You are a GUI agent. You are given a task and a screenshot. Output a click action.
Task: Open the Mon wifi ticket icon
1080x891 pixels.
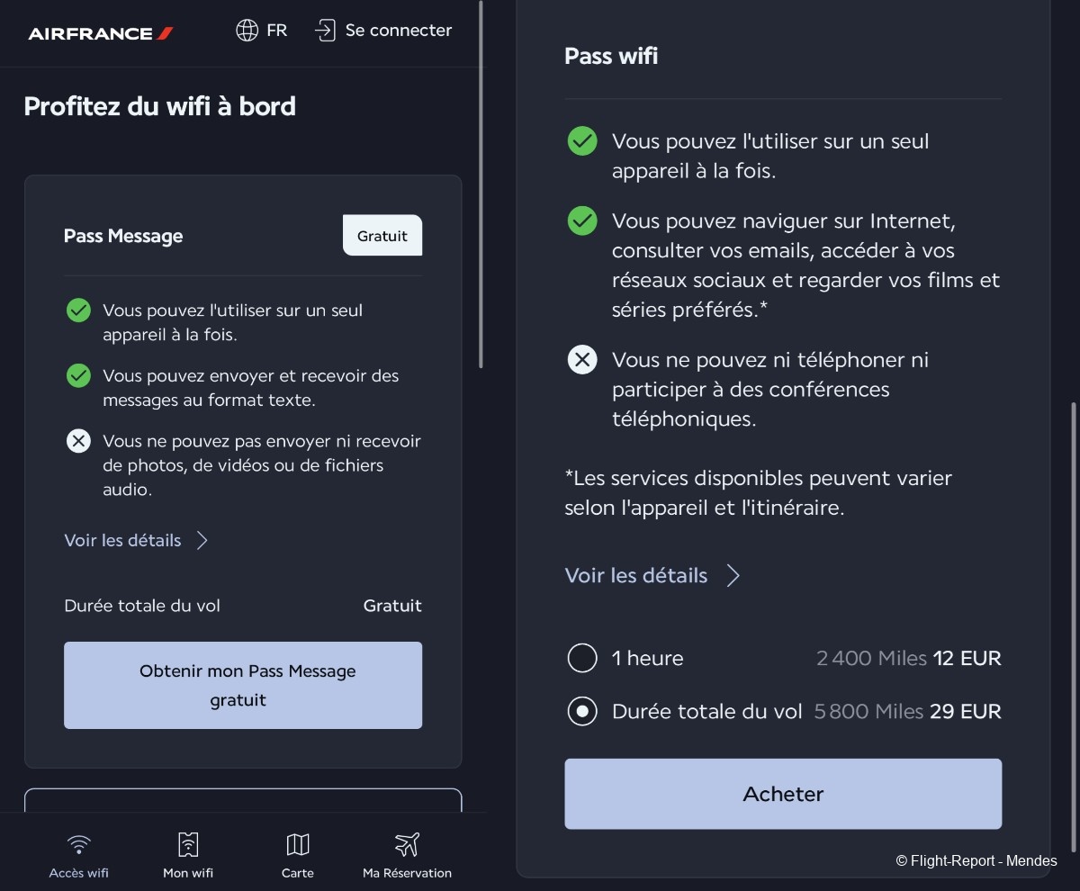(x=188, y=844)
